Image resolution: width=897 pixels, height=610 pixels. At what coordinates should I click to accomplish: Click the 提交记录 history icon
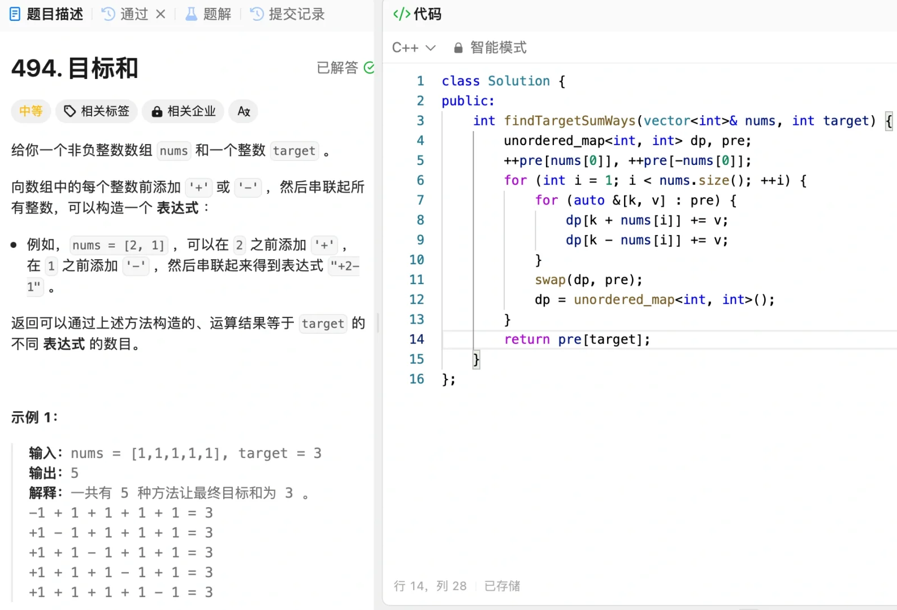point(257,14)
